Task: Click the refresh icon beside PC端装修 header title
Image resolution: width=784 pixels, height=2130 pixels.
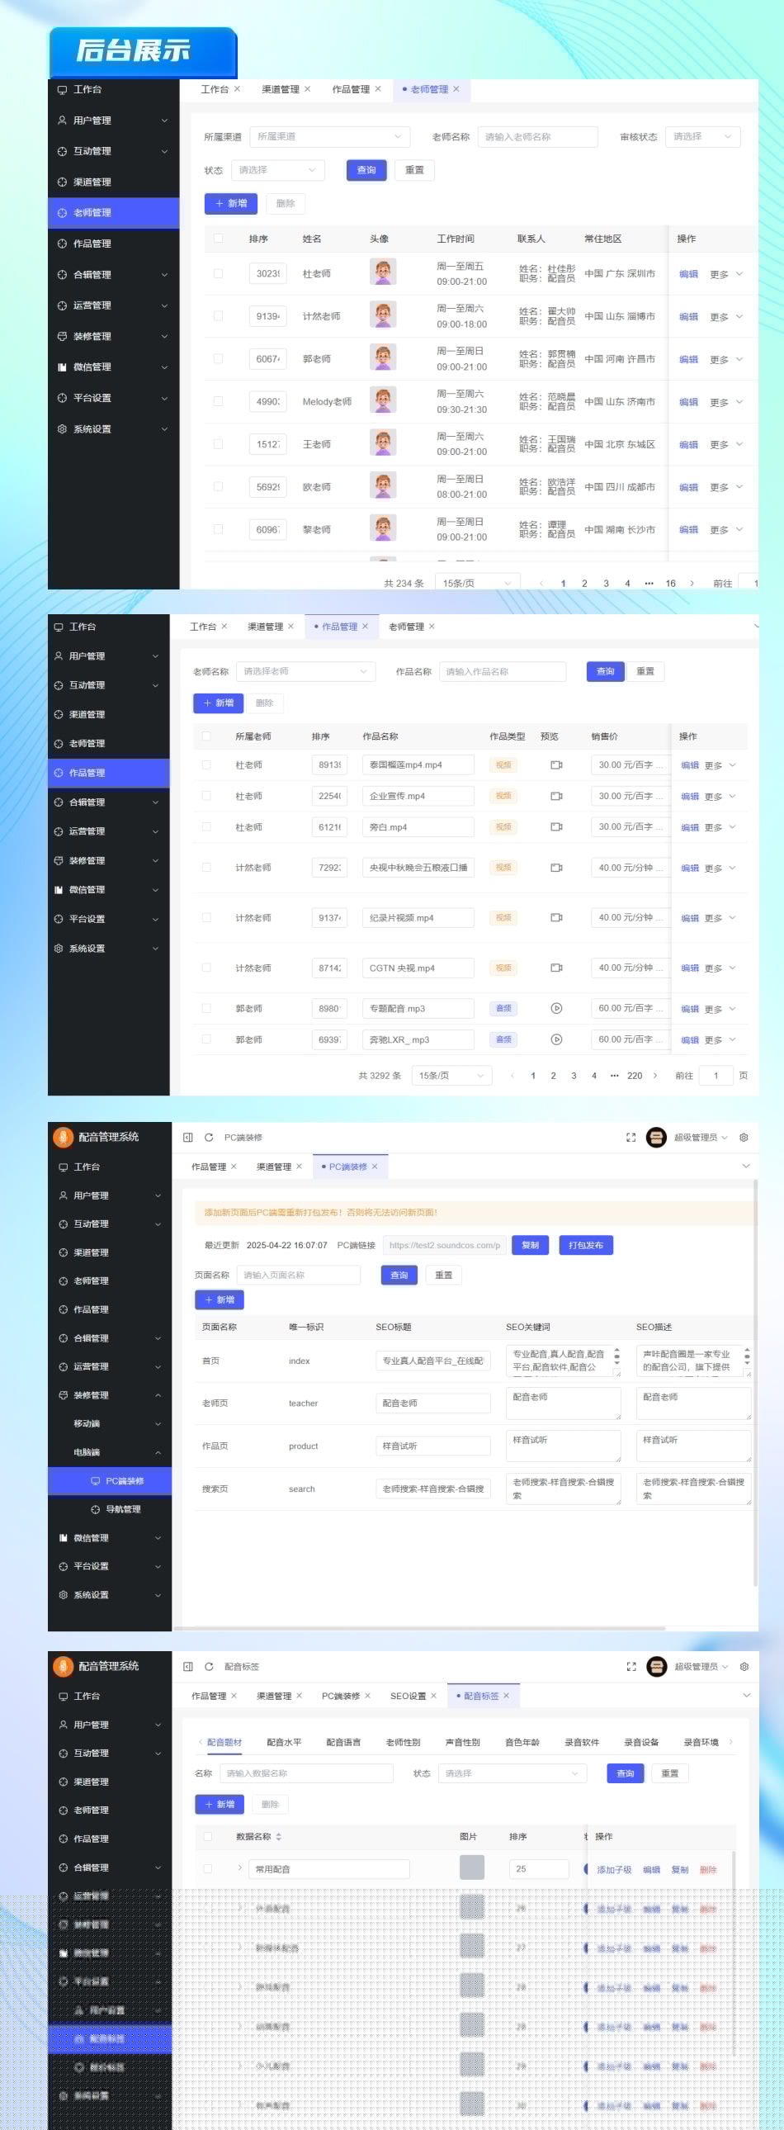Action: coord(209,1137)
